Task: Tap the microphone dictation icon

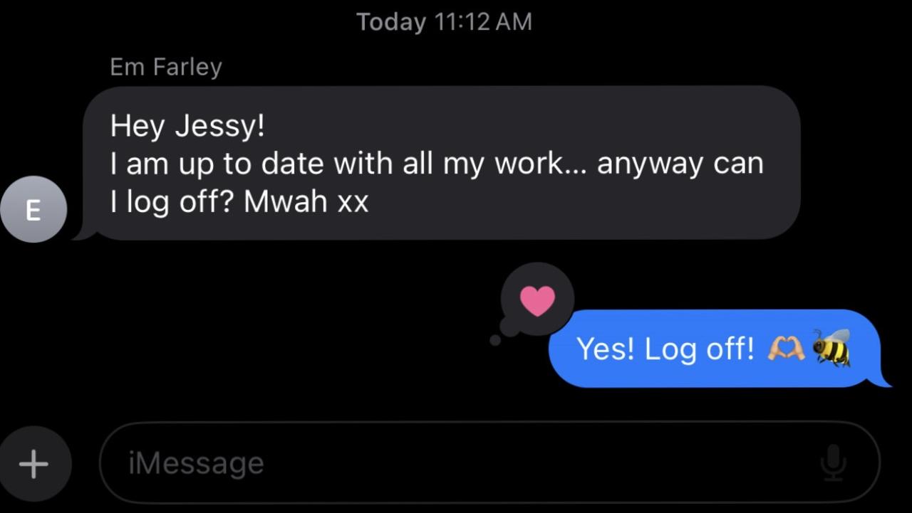Action: click(832, 464)
